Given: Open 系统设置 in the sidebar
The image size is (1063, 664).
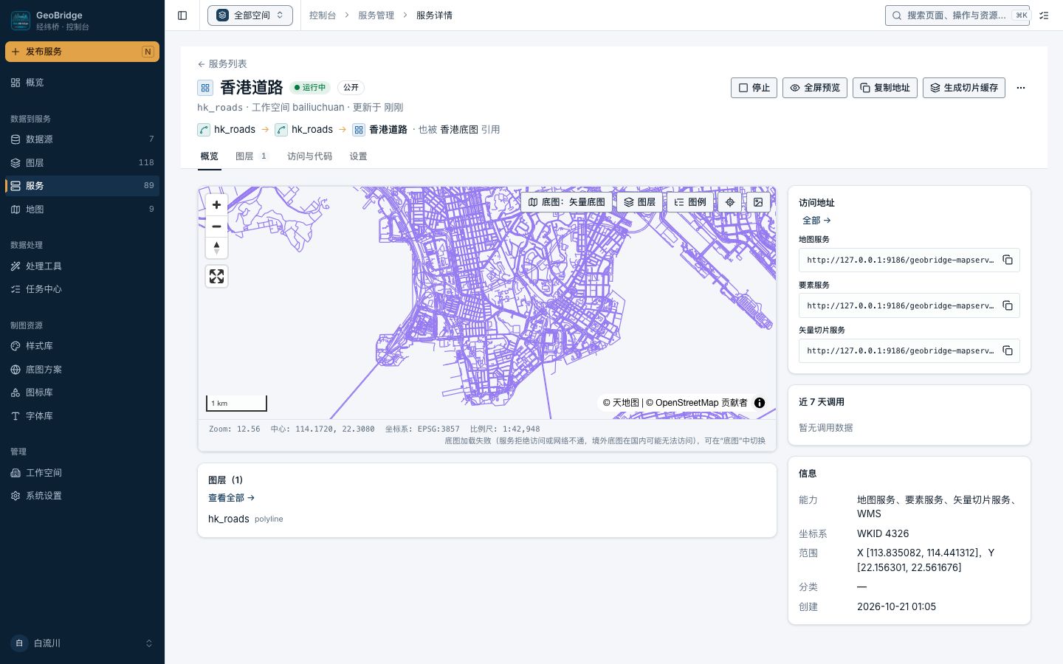Looking at the screenshot, I should click(82, 496).
